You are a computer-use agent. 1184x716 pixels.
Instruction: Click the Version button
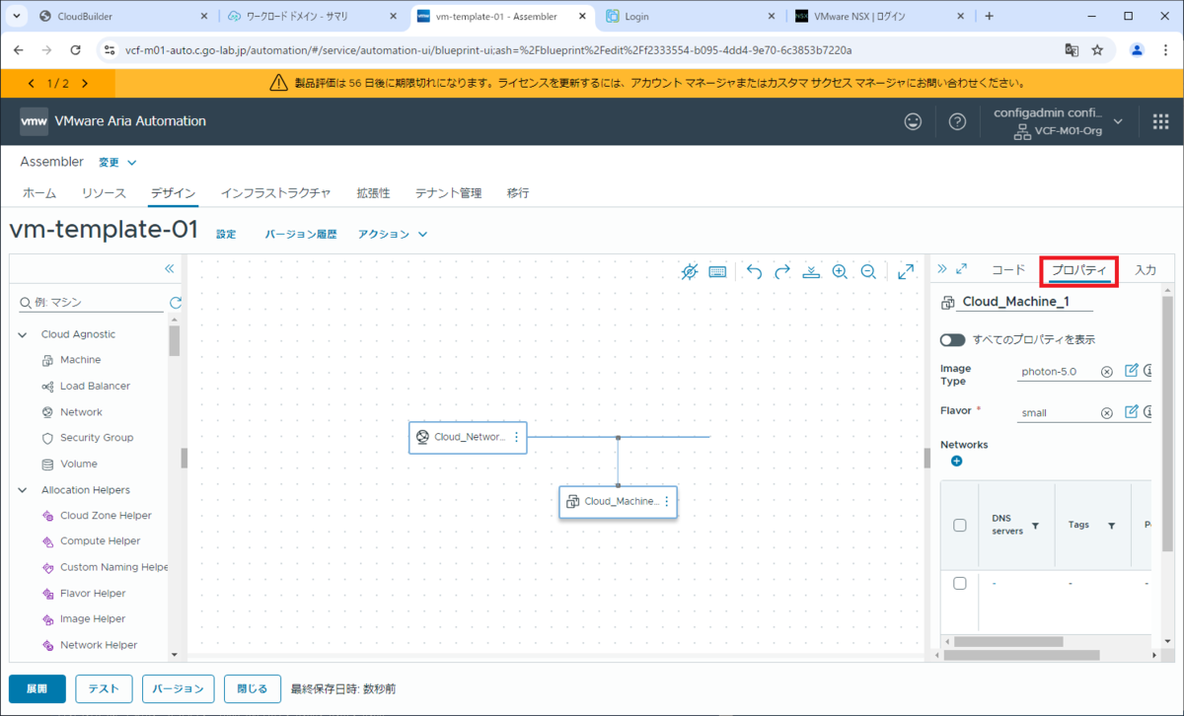pos(178,688)
